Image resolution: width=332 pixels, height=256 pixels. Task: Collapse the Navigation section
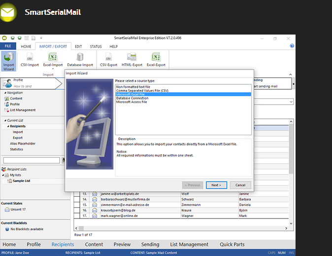5,93
